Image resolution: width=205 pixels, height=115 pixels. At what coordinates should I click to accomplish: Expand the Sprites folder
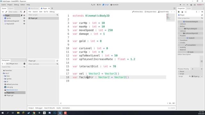pos(4,79)
